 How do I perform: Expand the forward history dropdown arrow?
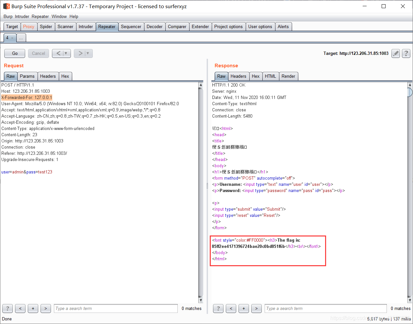88,53
